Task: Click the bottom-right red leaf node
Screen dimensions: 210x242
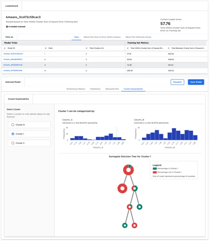Action: tap(135, 225)
